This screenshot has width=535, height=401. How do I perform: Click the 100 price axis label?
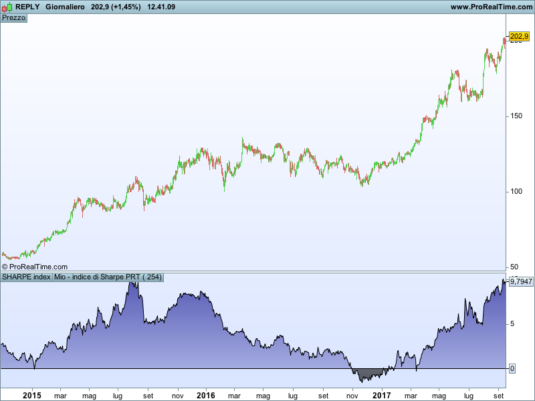tap(516, 191)
